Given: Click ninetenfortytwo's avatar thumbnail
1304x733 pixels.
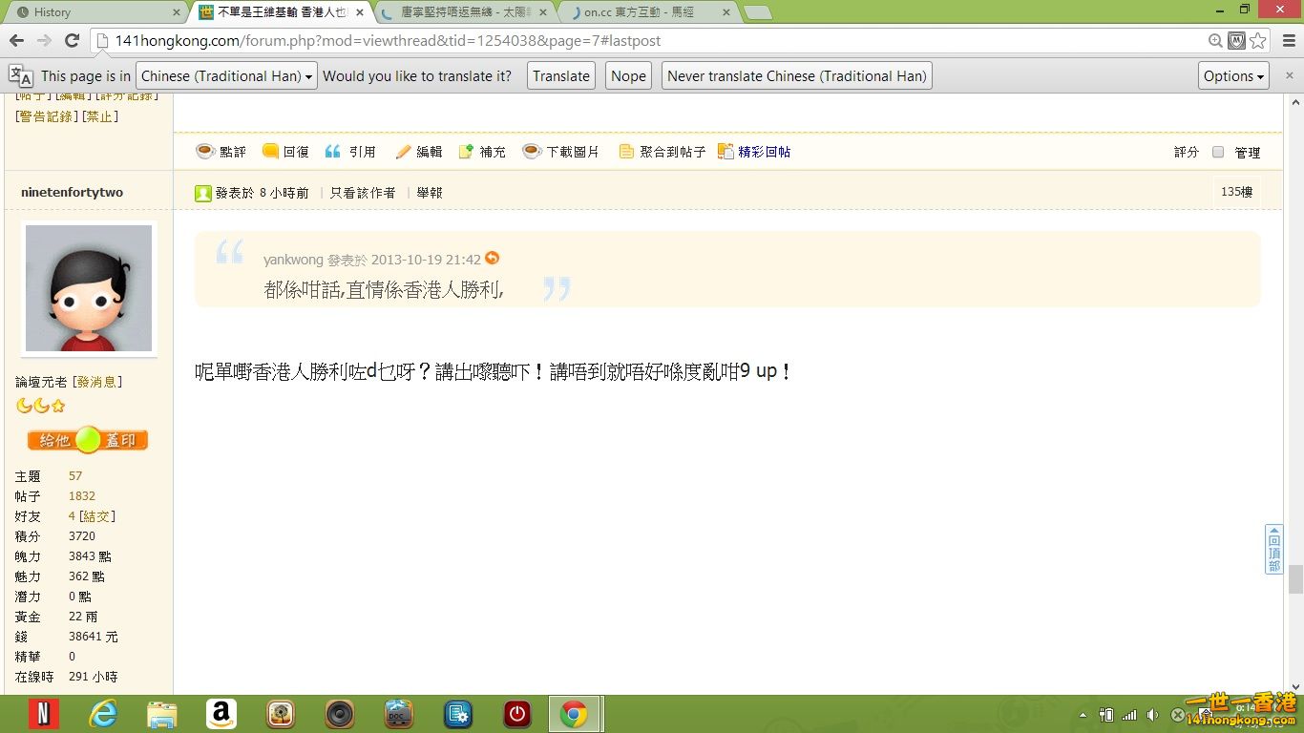Looking at the screenshot, I should (88, 288).
